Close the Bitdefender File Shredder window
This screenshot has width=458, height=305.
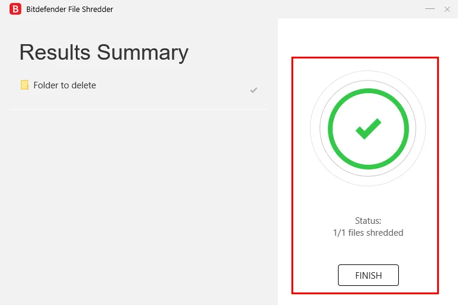click(x=447, y=10)
